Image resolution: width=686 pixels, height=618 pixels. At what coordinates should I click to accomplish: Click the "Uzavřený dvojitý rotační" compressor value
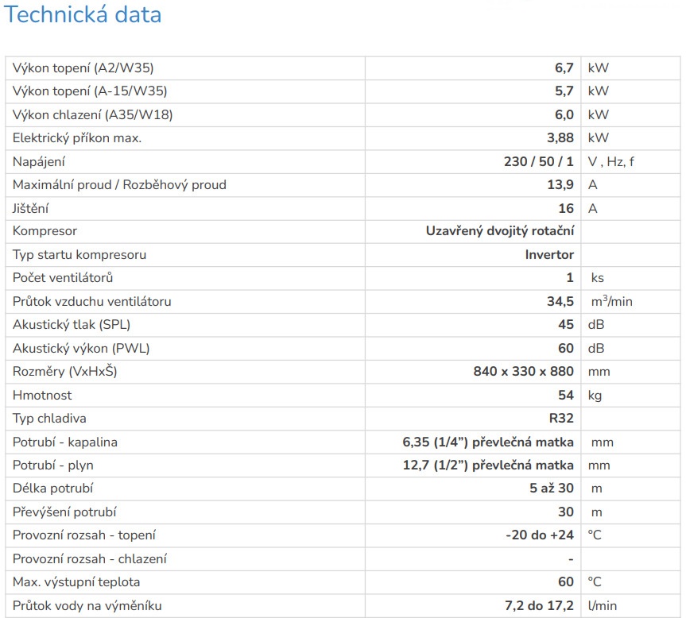click(499, 231)
